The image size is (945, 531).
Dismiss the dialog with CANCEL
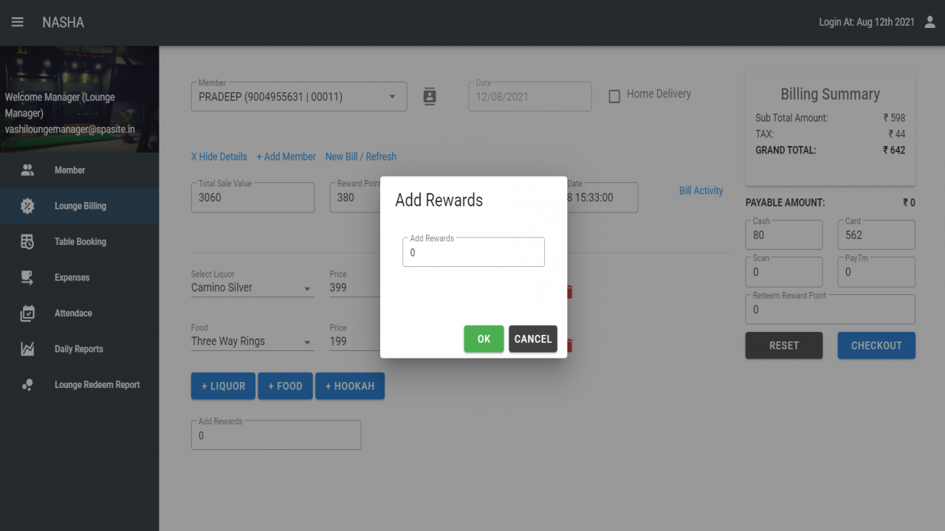[x=533, y=339]
